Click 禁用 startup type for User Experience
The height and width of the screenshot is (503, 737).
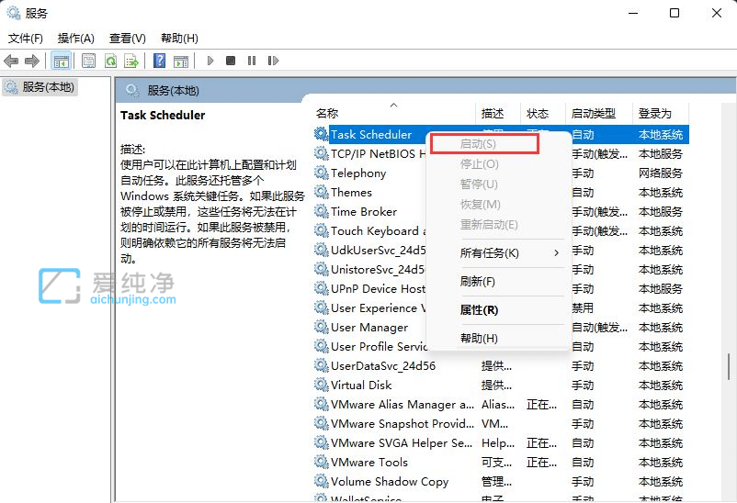coord(583,308)
